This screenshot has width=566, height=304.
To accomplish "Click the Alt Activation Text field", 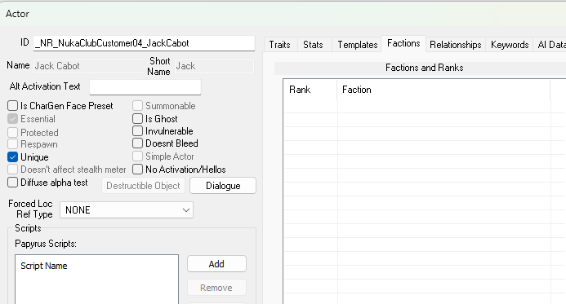I will 145,87.
